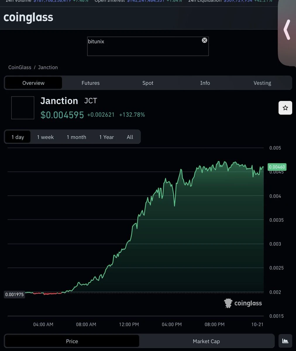Viewport: 296px width, 351px height.
Task: Click the +0.002621 price change
Action: (101, 115)
